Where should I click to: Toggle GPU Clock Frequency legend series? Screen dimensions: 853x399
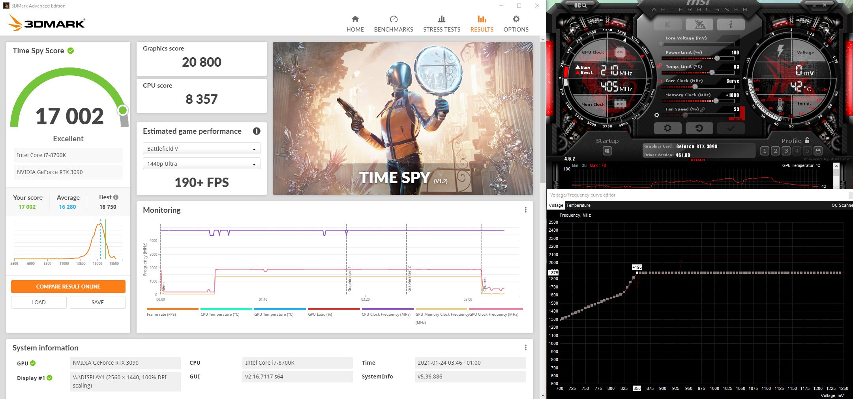tap(496, 312)
